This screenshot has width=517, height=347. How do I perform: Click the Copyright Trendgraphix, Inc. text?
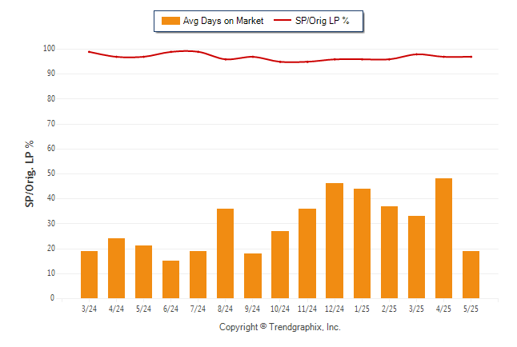pos(280,327)
